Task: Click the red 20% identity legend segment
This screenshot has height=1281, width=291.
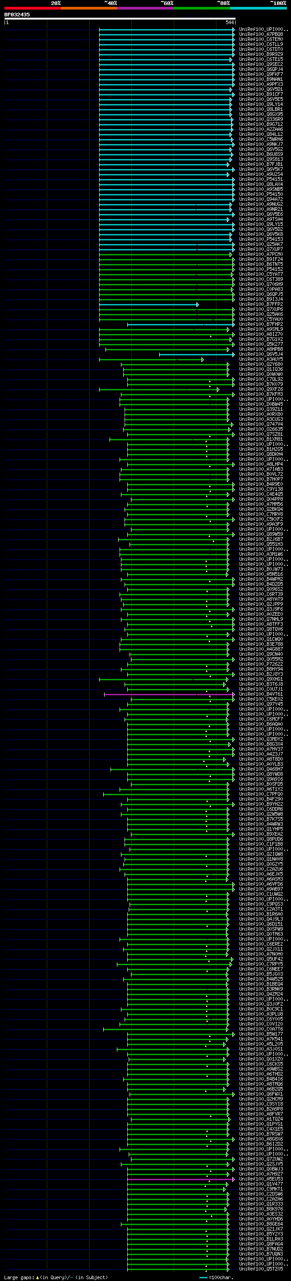Action: pyautogui.click(x=32, y=9)
